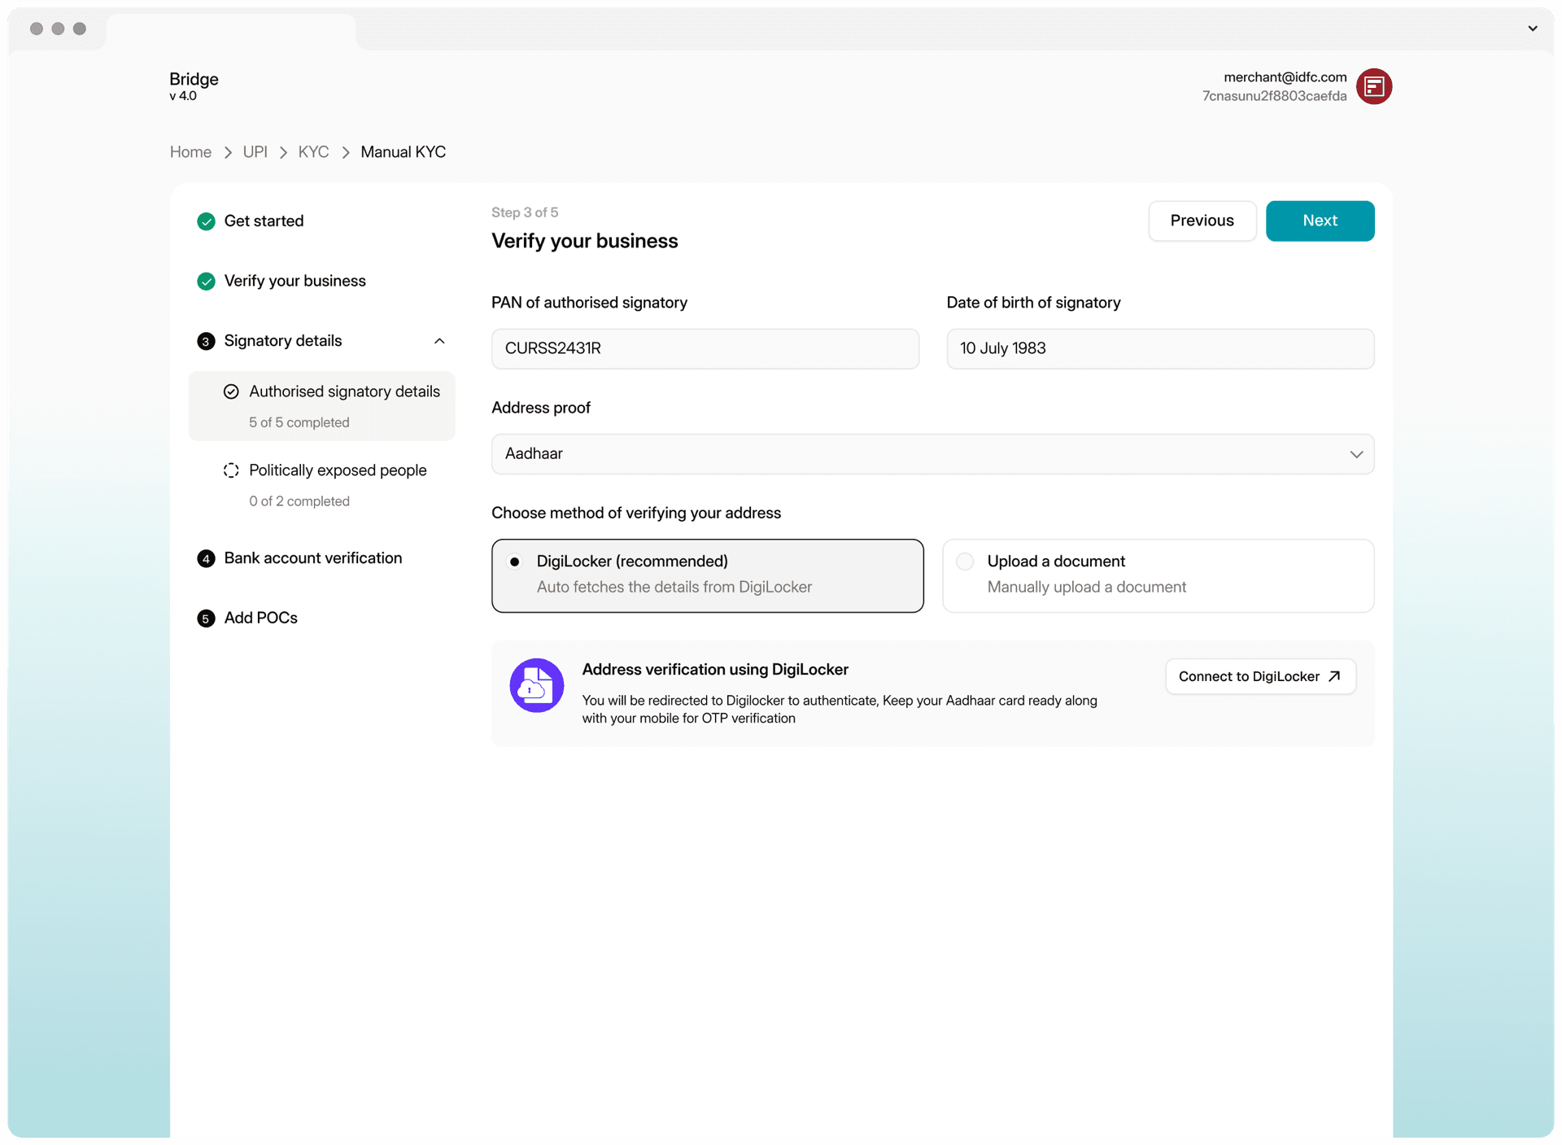1562x1145 pixels.
Task: Click the breadcrumb chevron after Home
Action: click(228, 153)
